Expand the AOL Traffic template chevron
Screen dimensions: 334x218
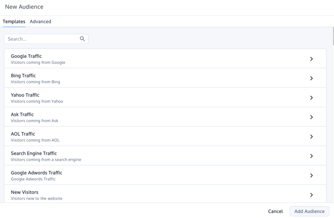pyautogui.click(x=312, y=137)
